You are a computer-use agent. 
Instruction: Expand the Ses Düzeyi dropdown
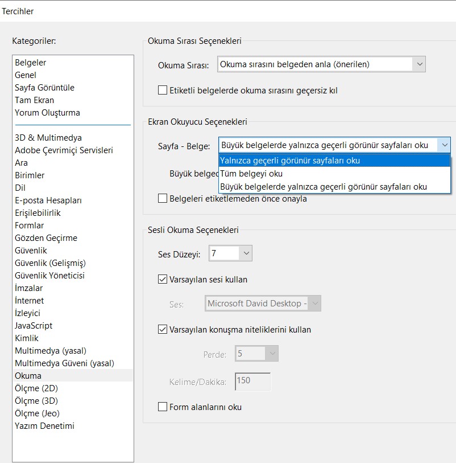point(246,253)
